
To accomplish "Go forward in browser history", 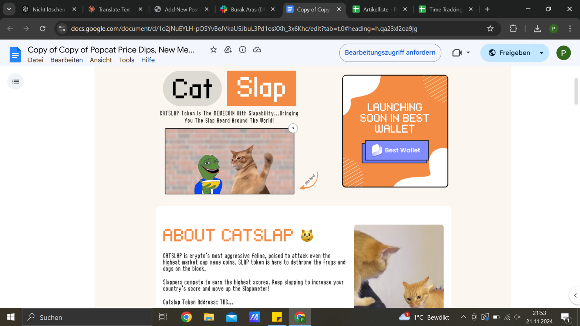I will 26,28.
